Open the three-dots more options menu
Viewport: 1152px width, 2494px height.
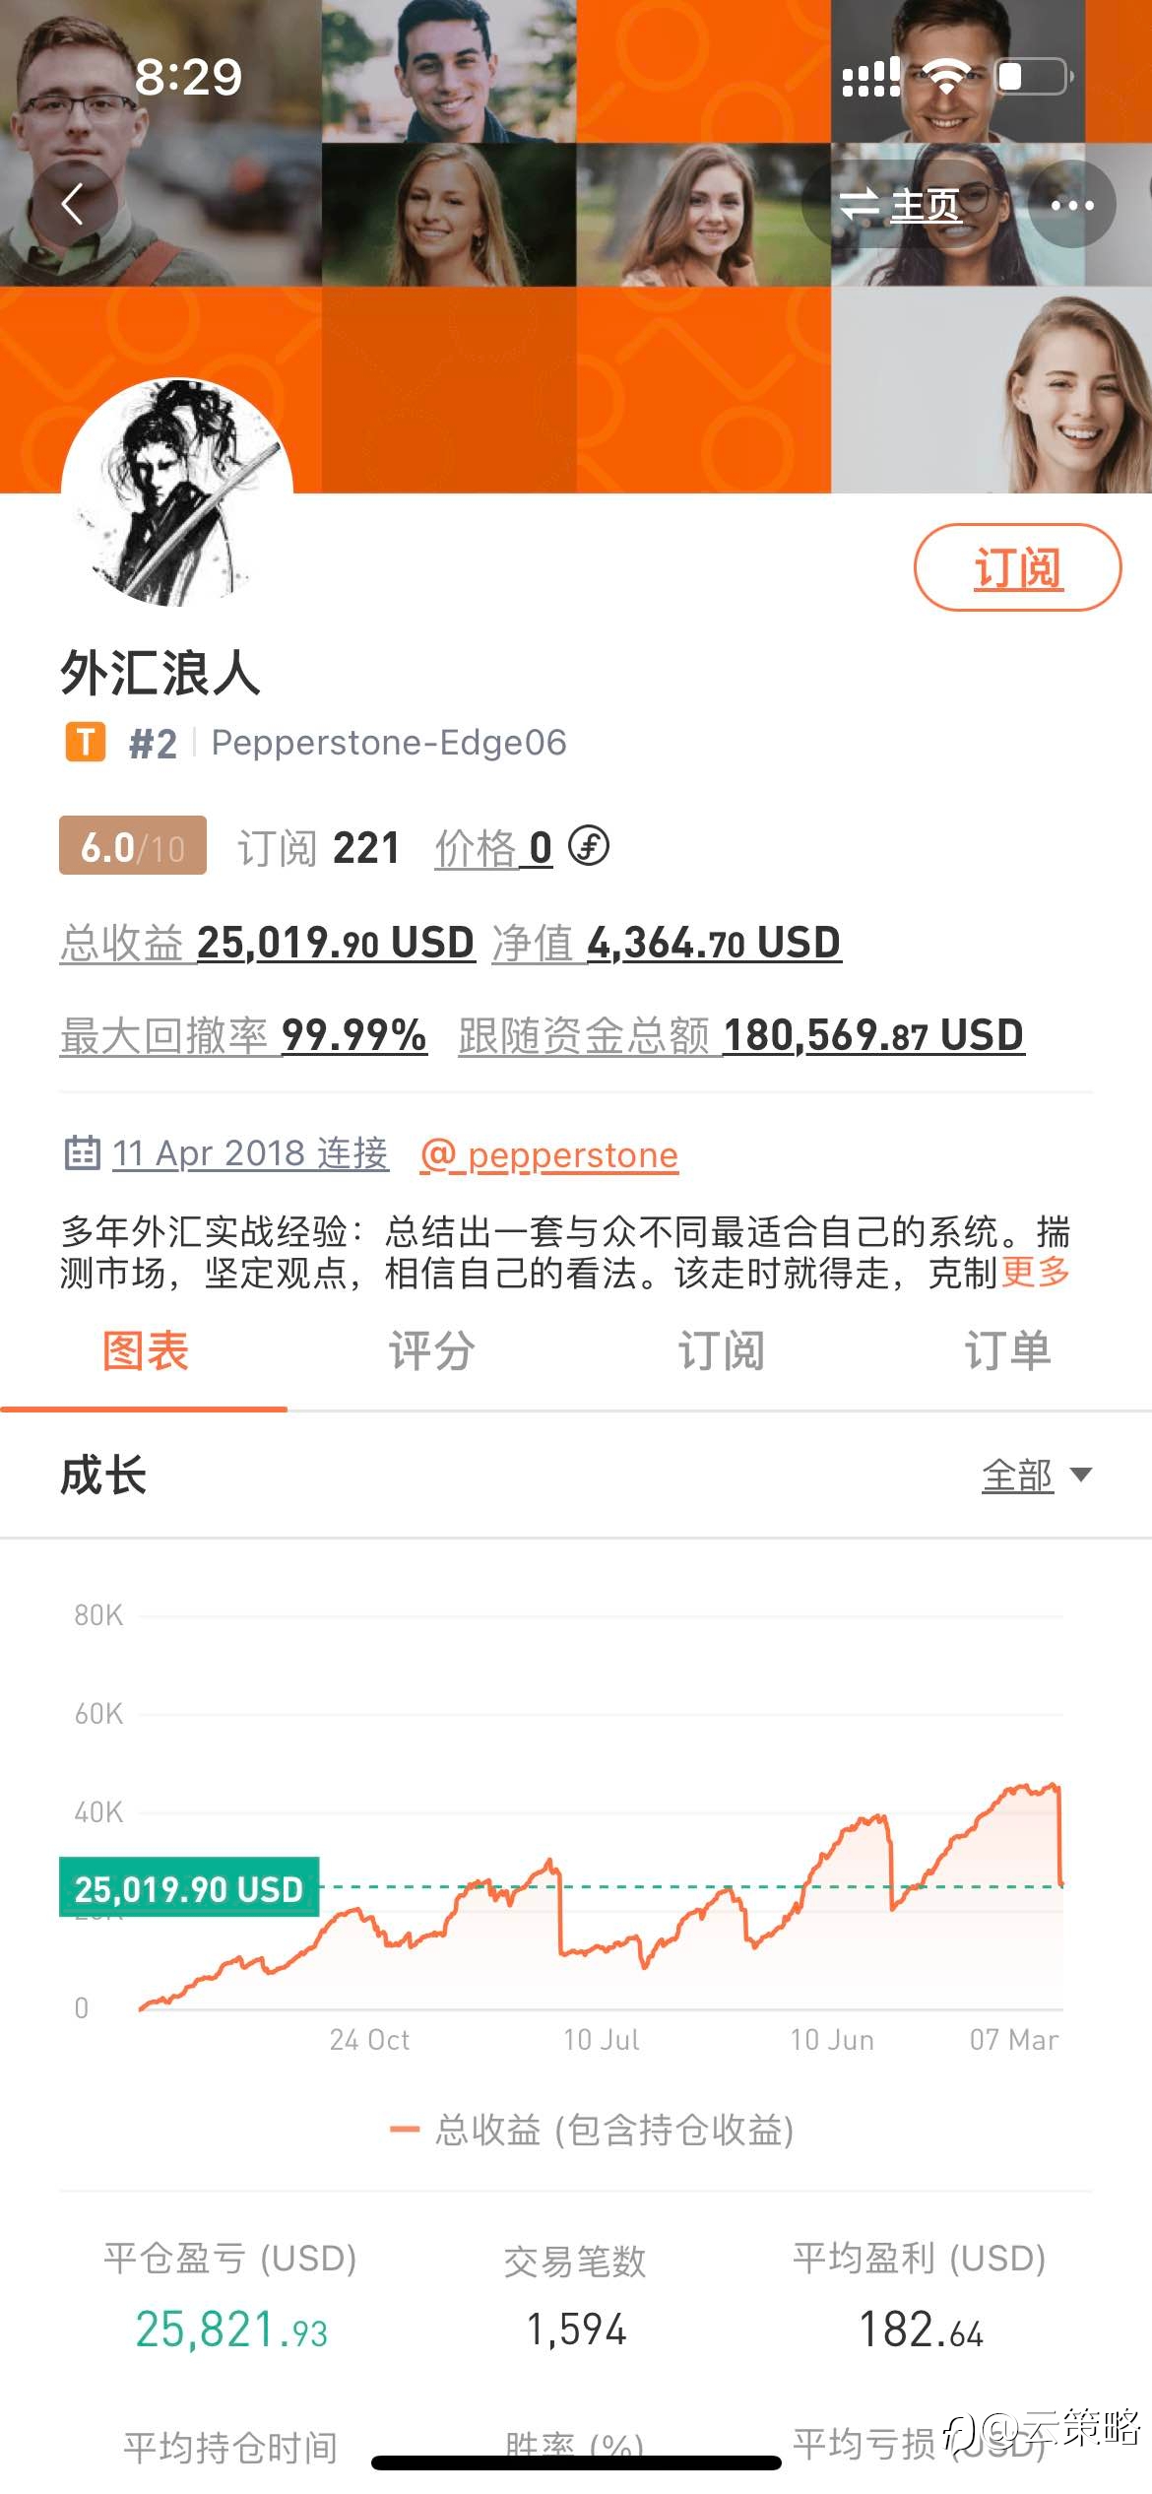tap(1072, 205)
